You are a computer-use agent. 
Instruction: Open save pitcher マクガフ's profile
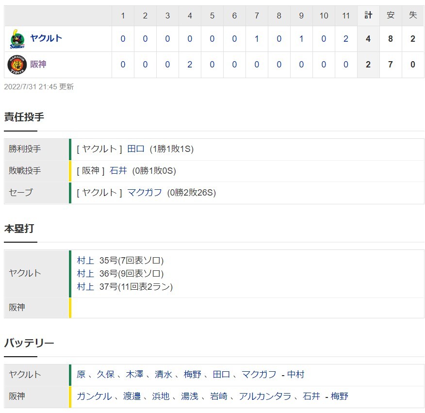(144, 193)
